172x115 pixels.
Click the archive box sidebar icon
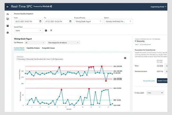point(7,26)
